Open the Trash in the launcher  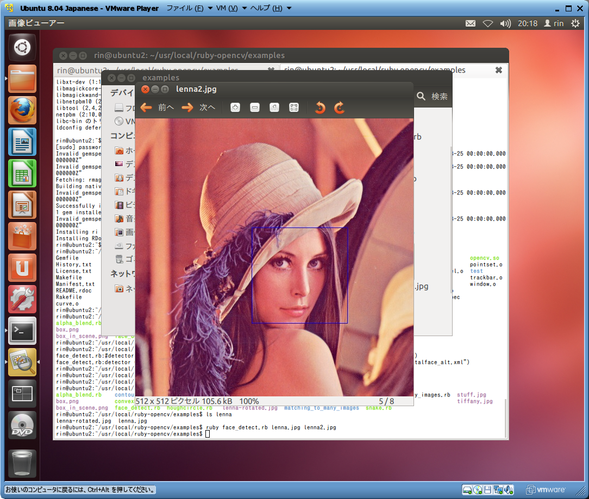click(x=22, y=464)
